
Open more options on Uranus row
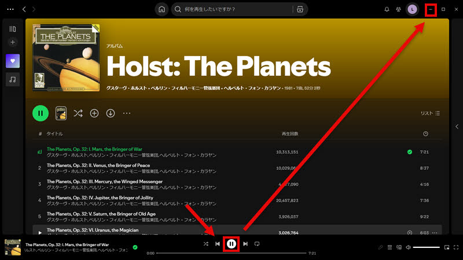click(435, 233)
